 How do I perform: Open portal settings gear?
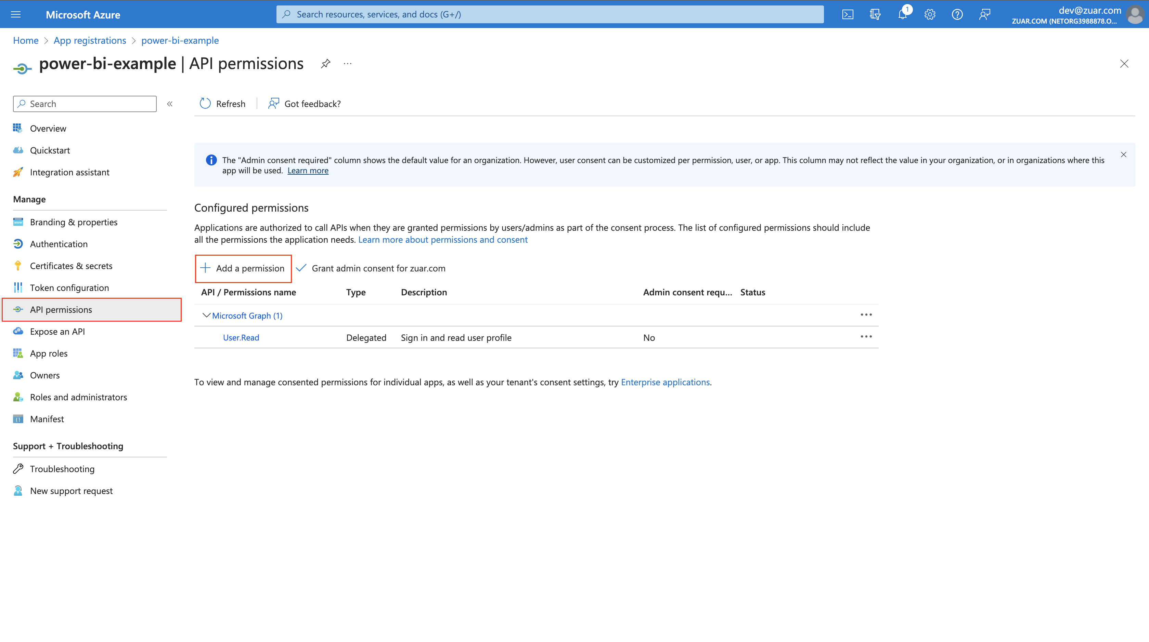click(930, 14)
